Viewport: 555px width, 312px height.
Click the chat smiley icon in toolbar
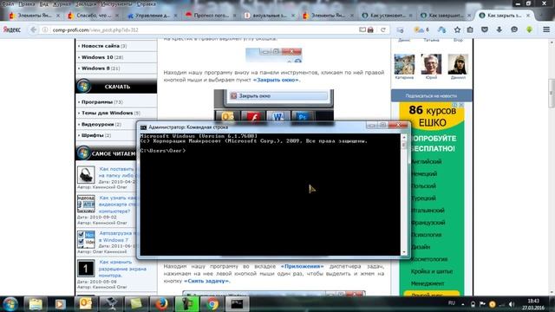click(x=514, y=29)
